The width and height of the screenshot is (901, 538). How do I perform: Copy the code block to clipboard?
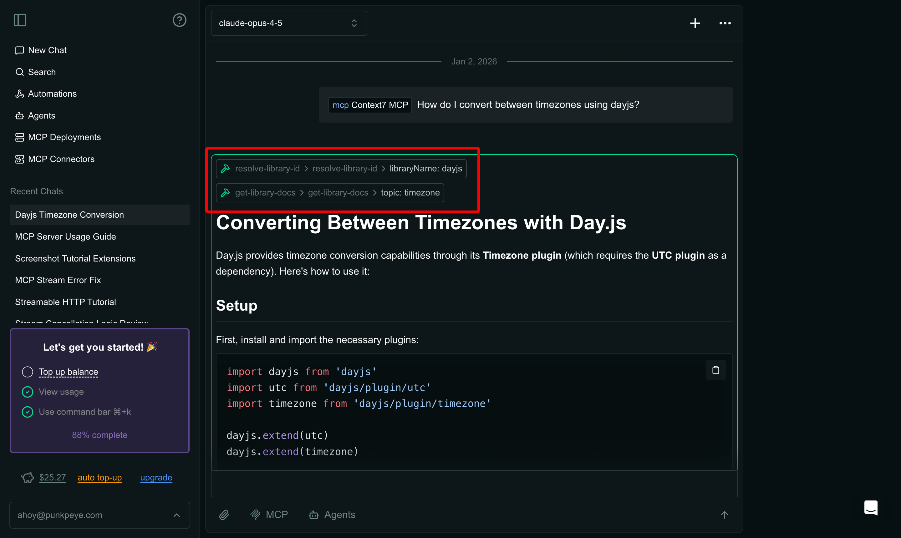point(715,370)
